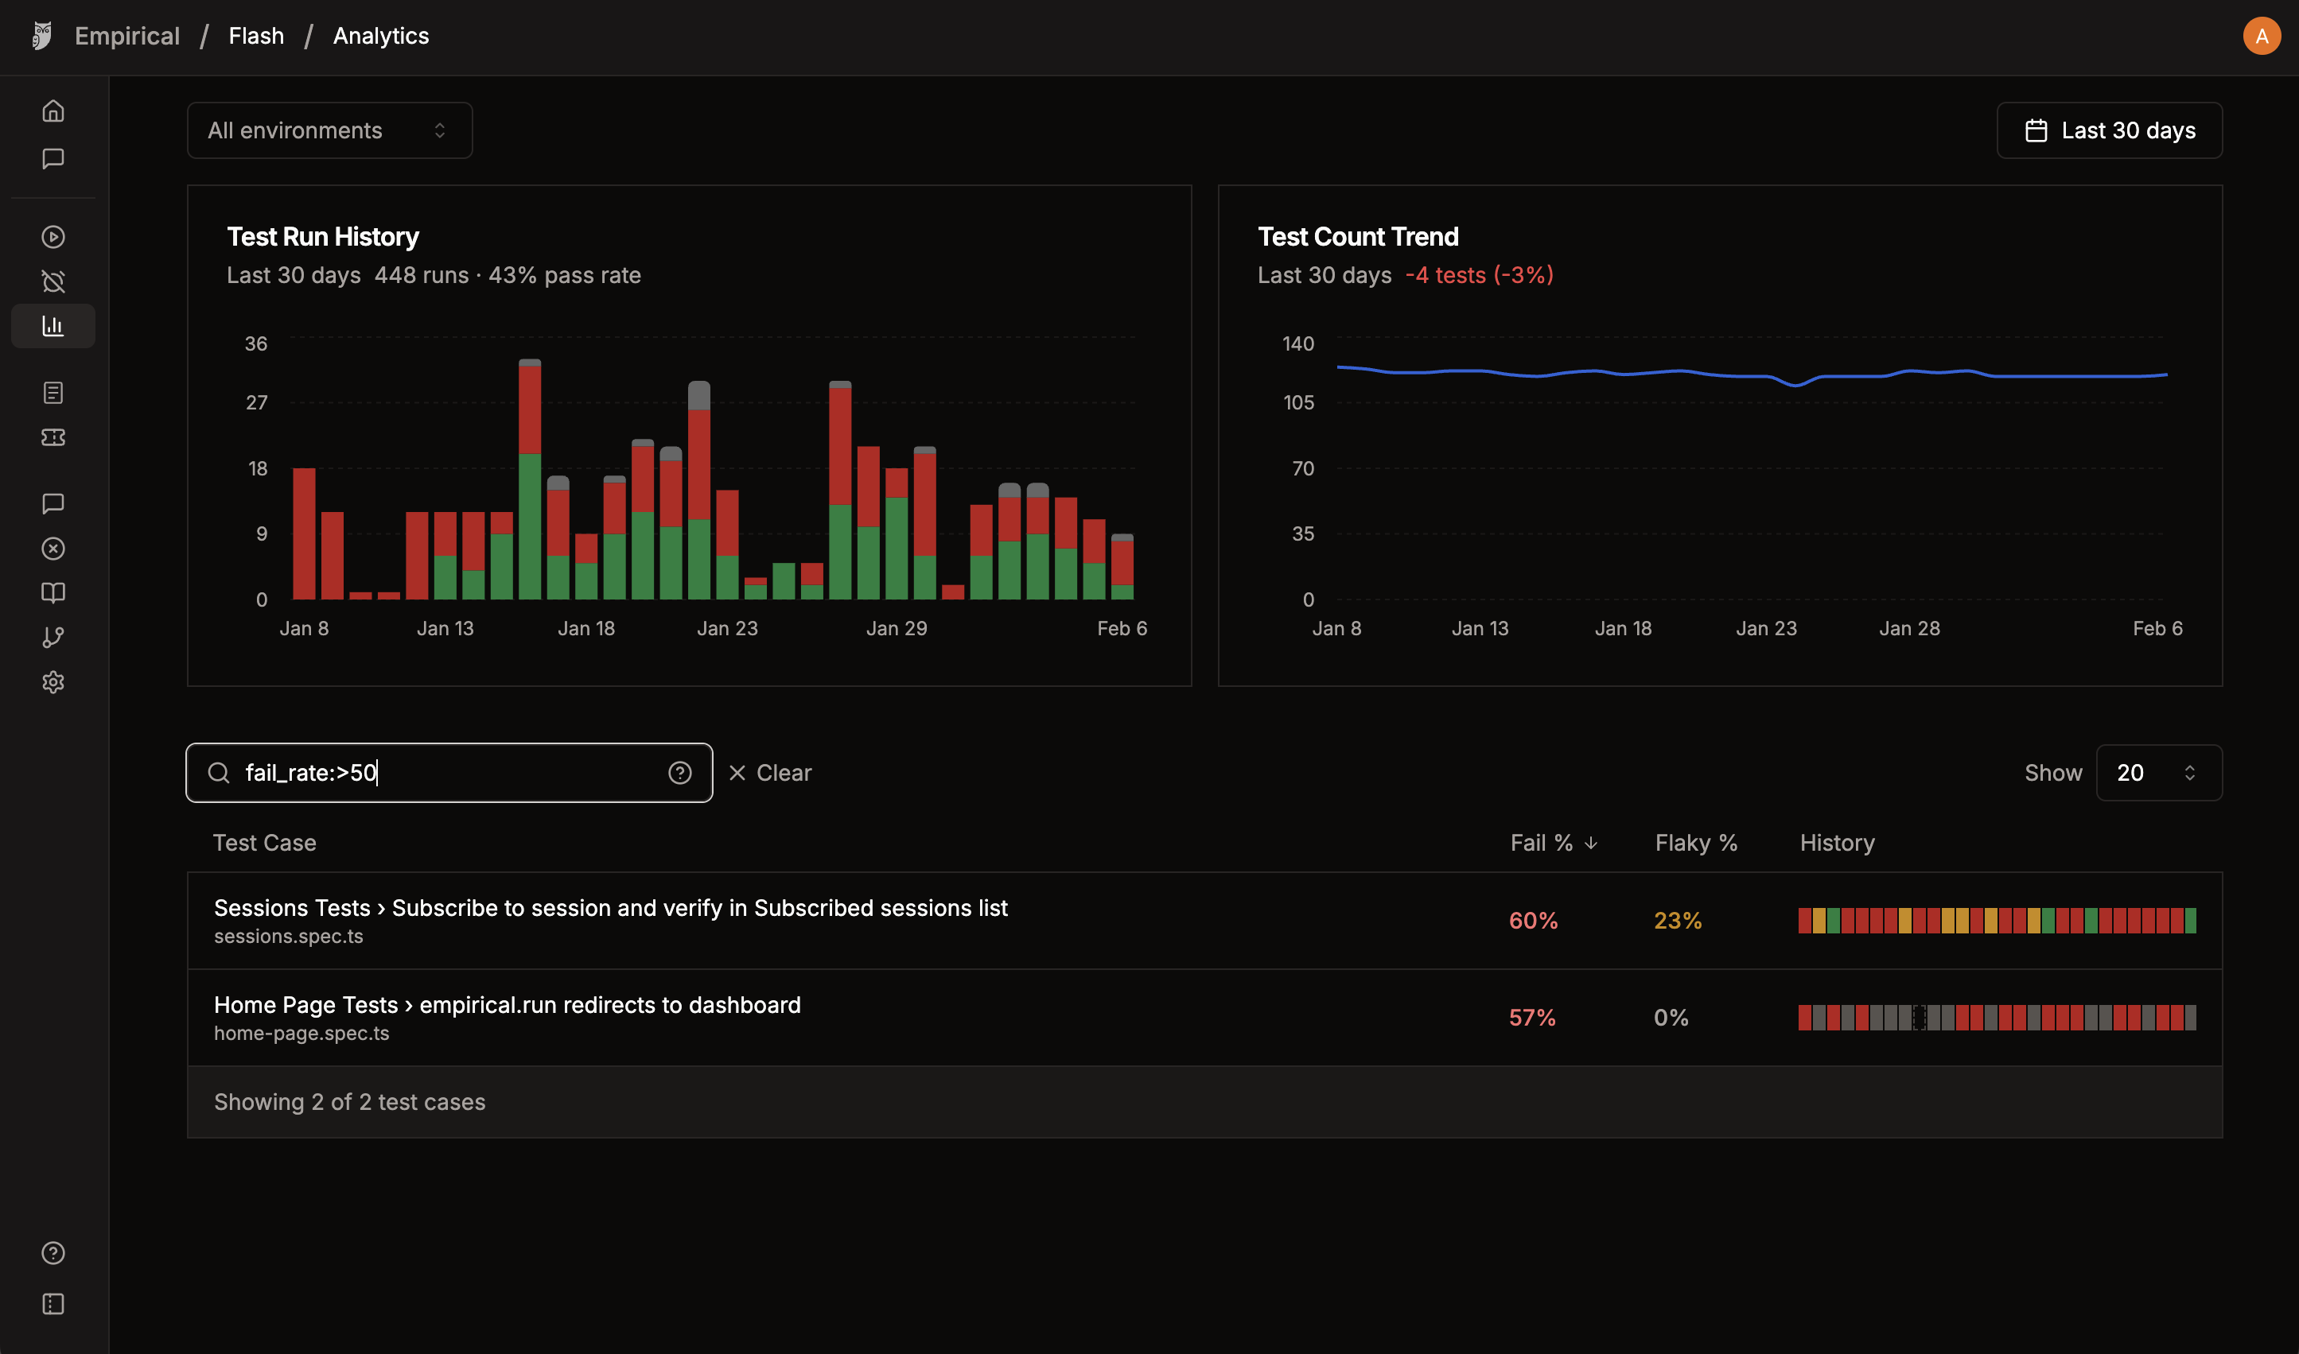The width and height of the screenshot is (2299, 1354).
Task: Open the reports document icon in sidebar
Action: coord(52,392)
